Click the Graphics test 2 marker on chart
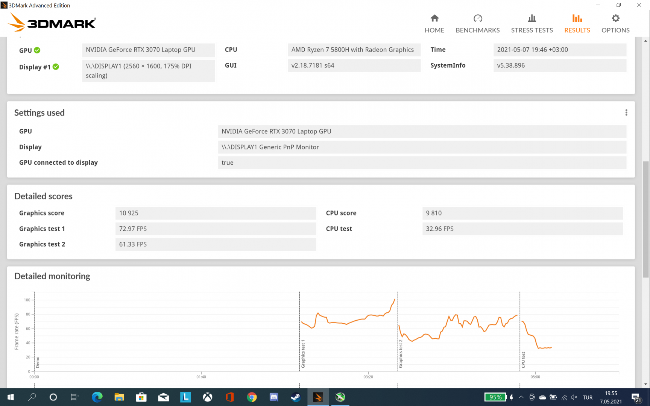 pyautogui.click(x=401, y=354)
